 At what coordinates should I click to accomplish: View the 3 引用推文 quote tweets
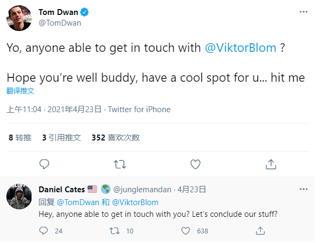tap(61, 137)
